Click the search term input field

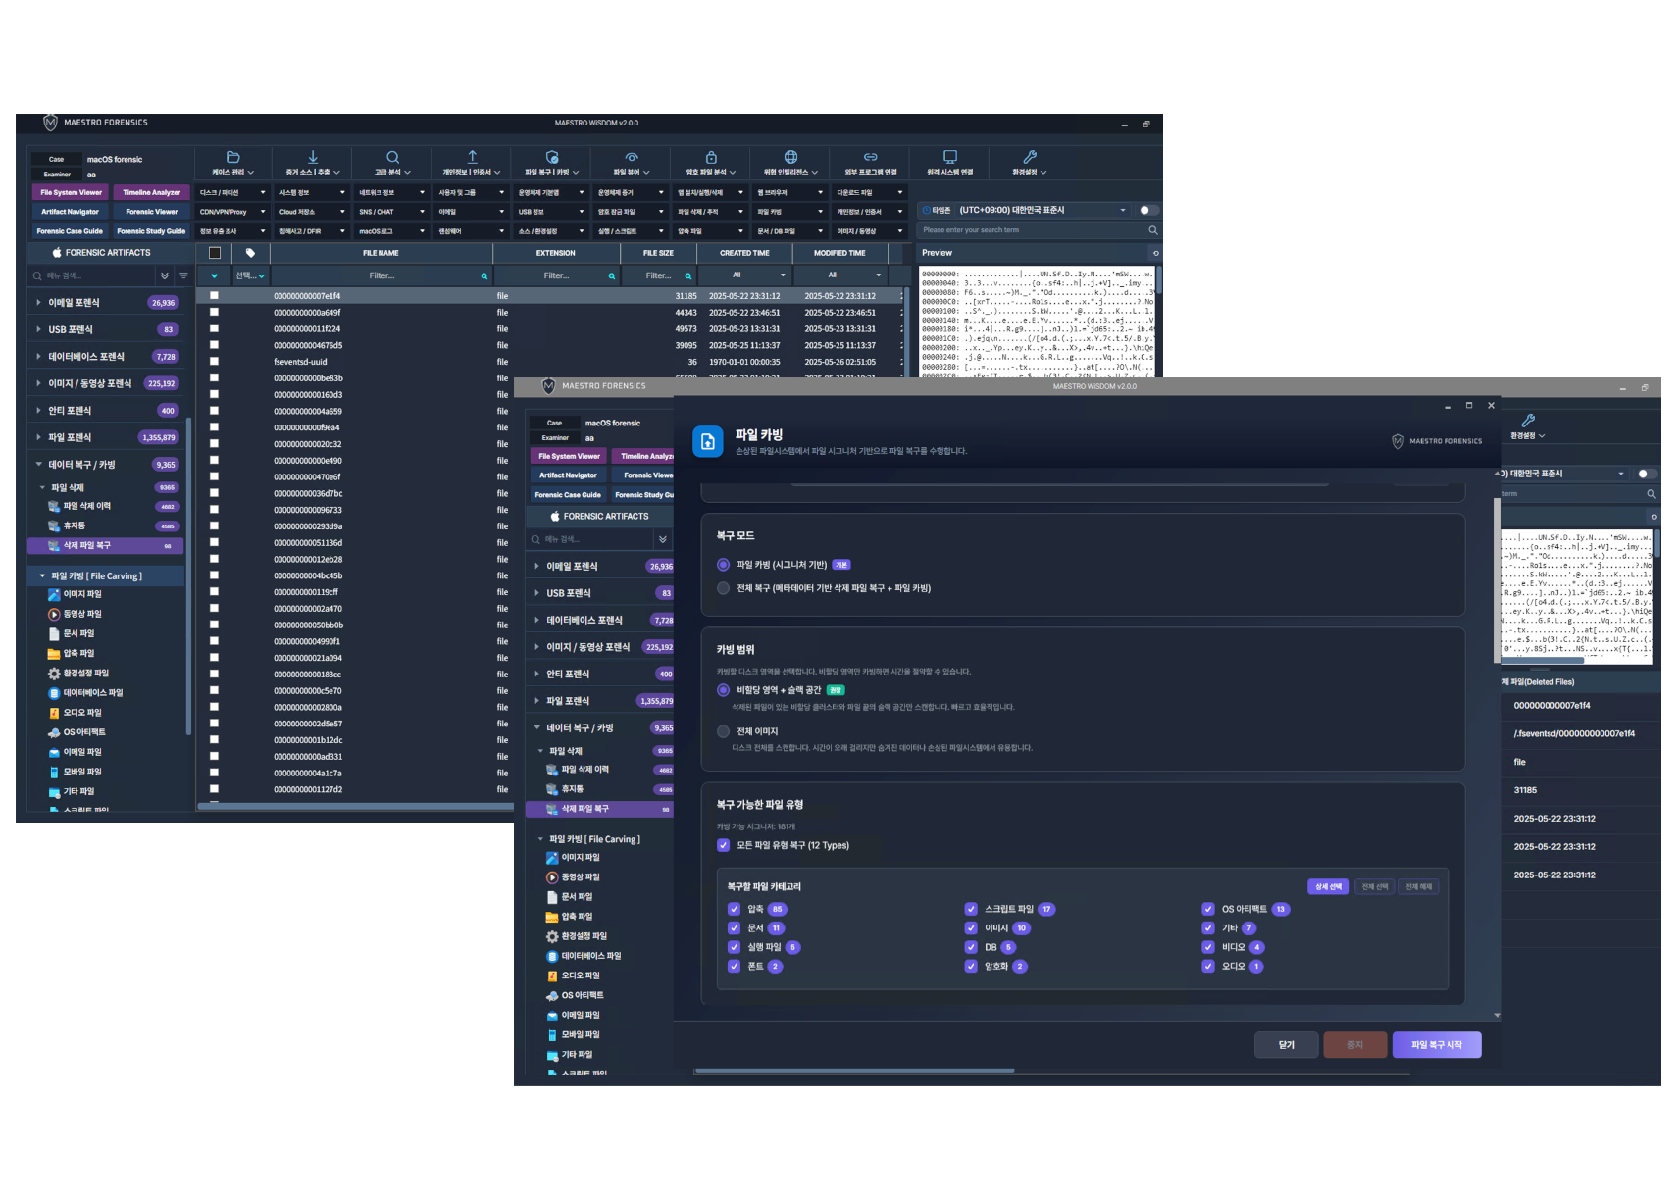(x=1033, y=230)
